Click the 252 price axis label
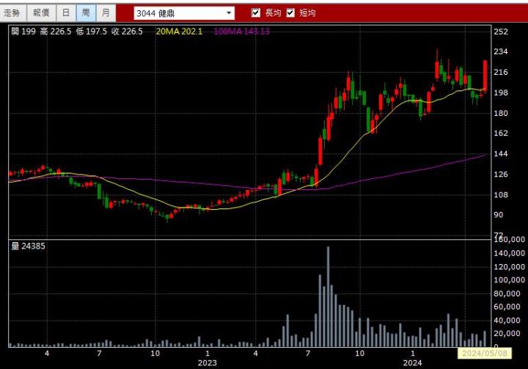Screen dimensions: 528x369 (x=501, y=32)
